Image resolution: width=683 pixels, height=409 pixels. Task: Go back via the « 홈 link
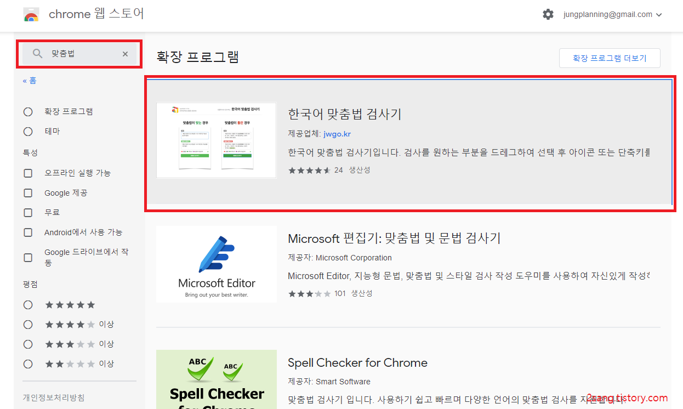pyautogui.click(x=30, y=81)
